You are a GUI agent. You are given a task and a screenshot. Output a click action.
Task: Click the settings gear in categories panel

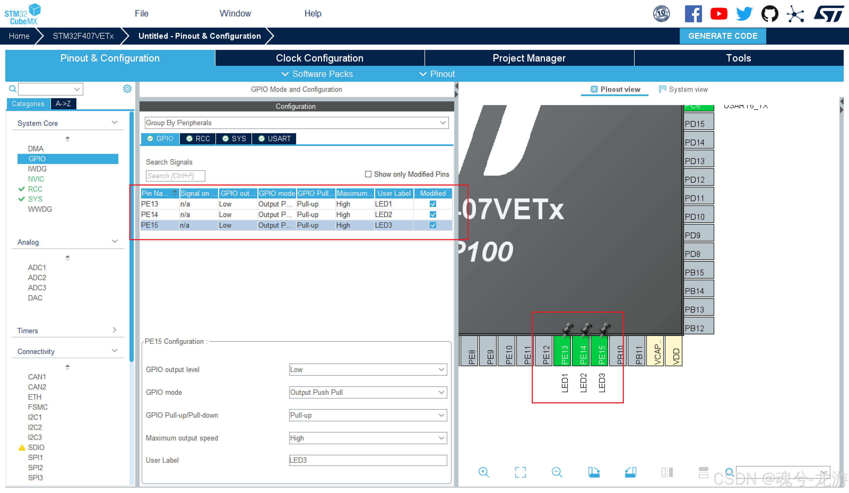tap(127, 89)
